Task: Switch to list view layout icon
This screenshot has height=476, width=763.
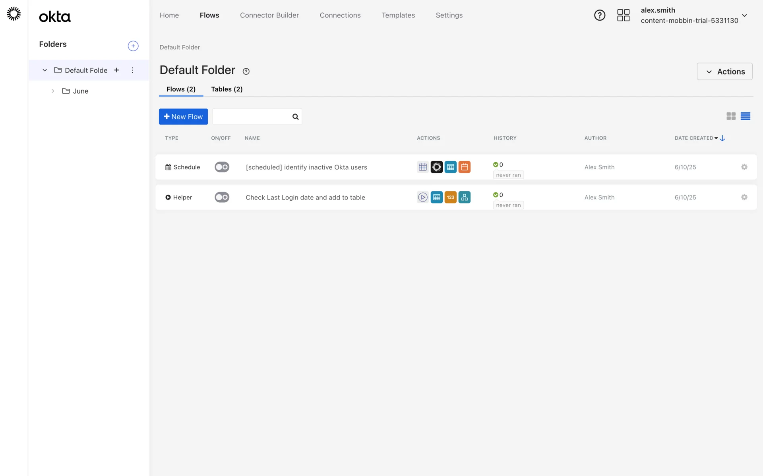Action: tap(745, 116)
